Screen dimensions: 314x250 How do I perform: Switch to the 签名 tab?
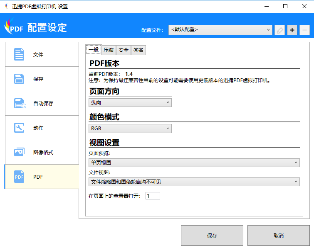pyautogui.click(x=138, y=50)
